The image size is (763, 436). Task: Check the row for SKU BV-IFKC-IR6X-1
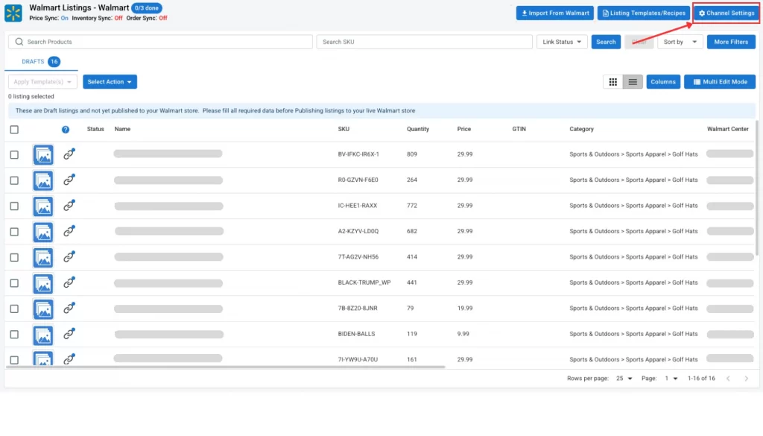tap(14, 155)
